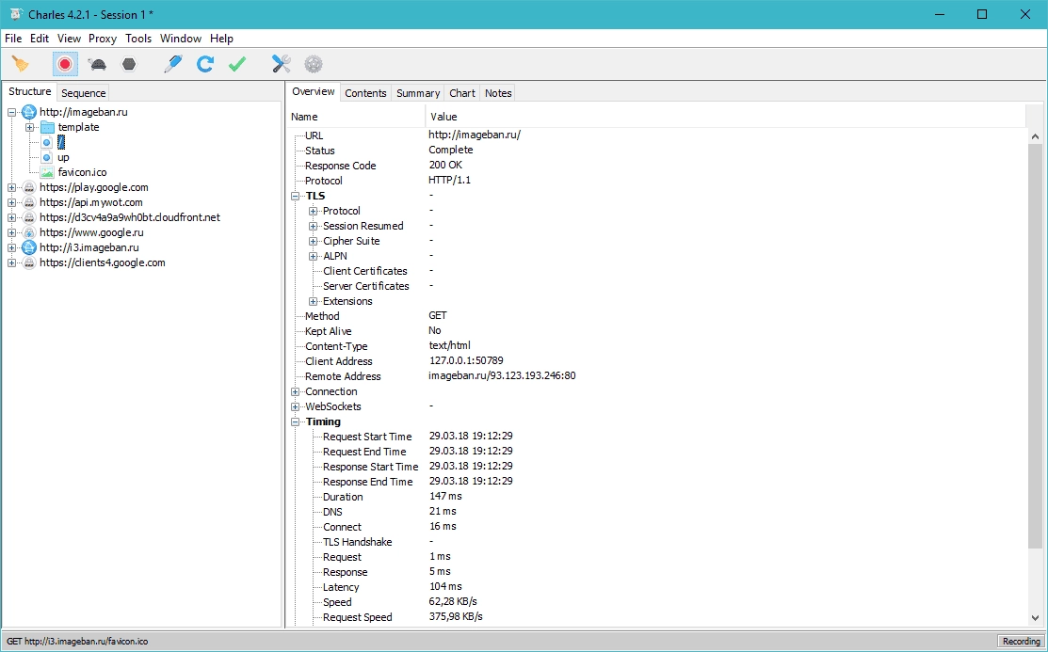The height and width of the screenshot is (652, 1048).
Task: Click the Repeat request refresh icon
Action: tap(205, 64)
